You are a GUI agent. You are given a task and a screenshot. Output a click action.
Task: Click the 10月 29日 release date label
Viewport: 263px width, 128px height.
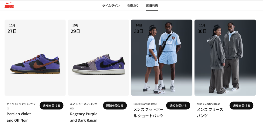click(76, 29)
